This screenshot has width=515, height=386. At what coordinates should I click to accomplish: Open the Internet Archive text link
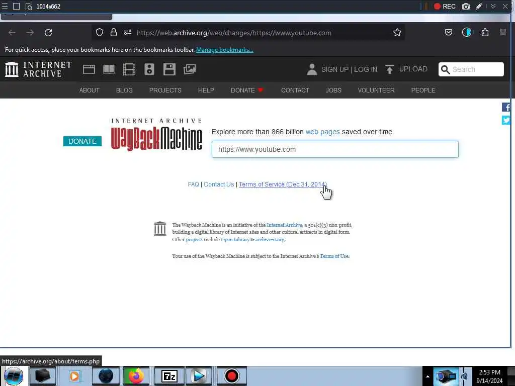pyautogui.click(x=284, y=225)
